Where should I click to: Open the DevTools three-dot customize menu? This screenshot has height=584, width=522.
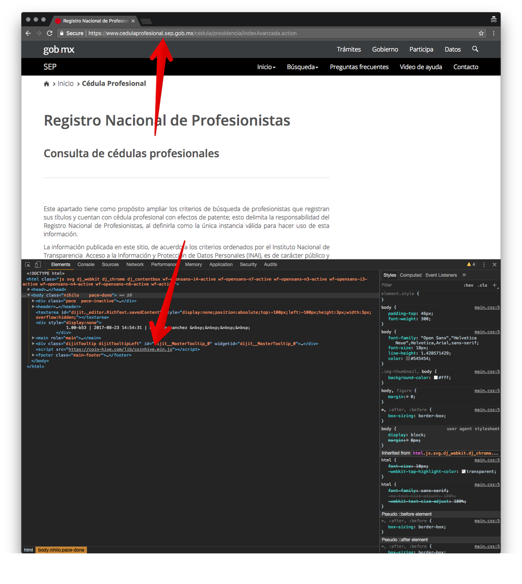(x=484, y=265)
